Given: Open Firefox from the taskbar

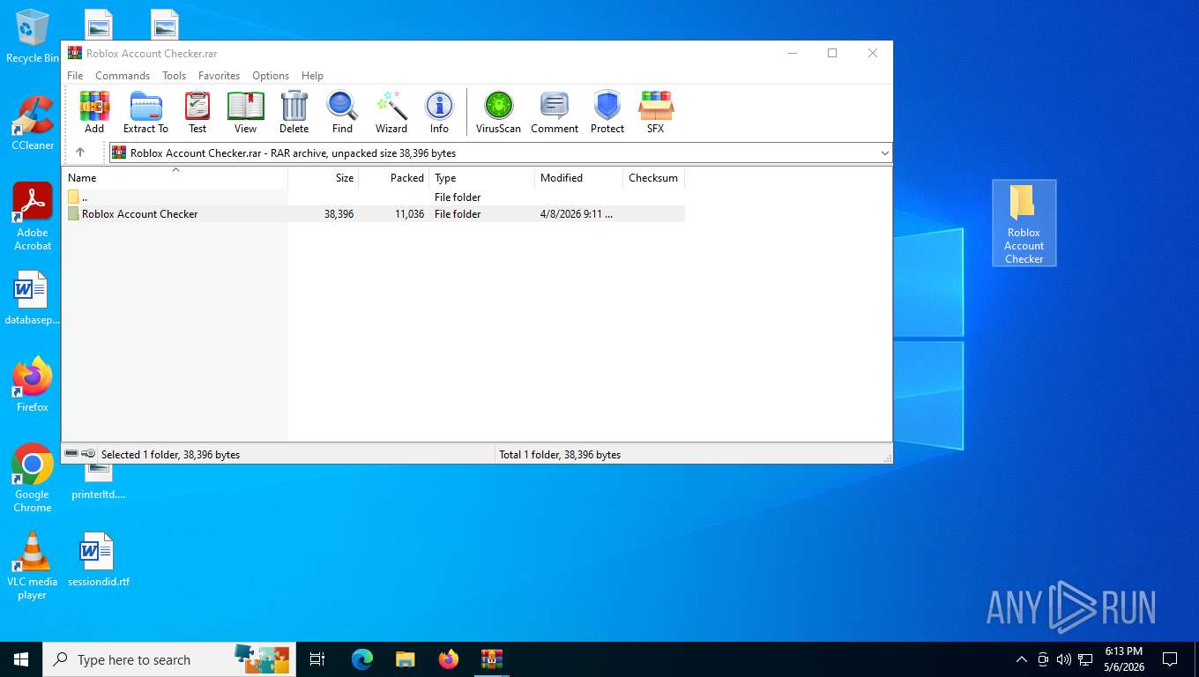Looking at the screenshot, I should pyautogui.click(x=449, y=659).
